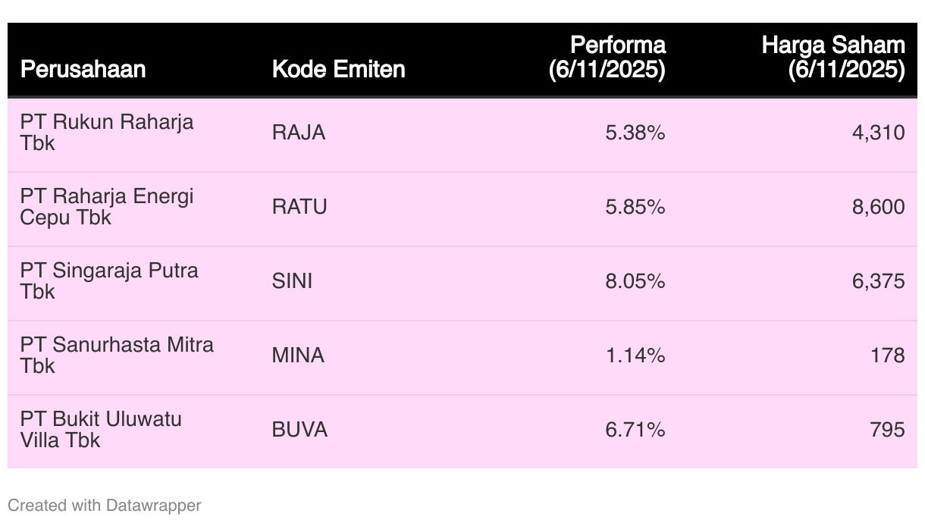Click the Performa (6/11/2025) header
Viewport: 925px width, 523px height.
coord(607,58)
